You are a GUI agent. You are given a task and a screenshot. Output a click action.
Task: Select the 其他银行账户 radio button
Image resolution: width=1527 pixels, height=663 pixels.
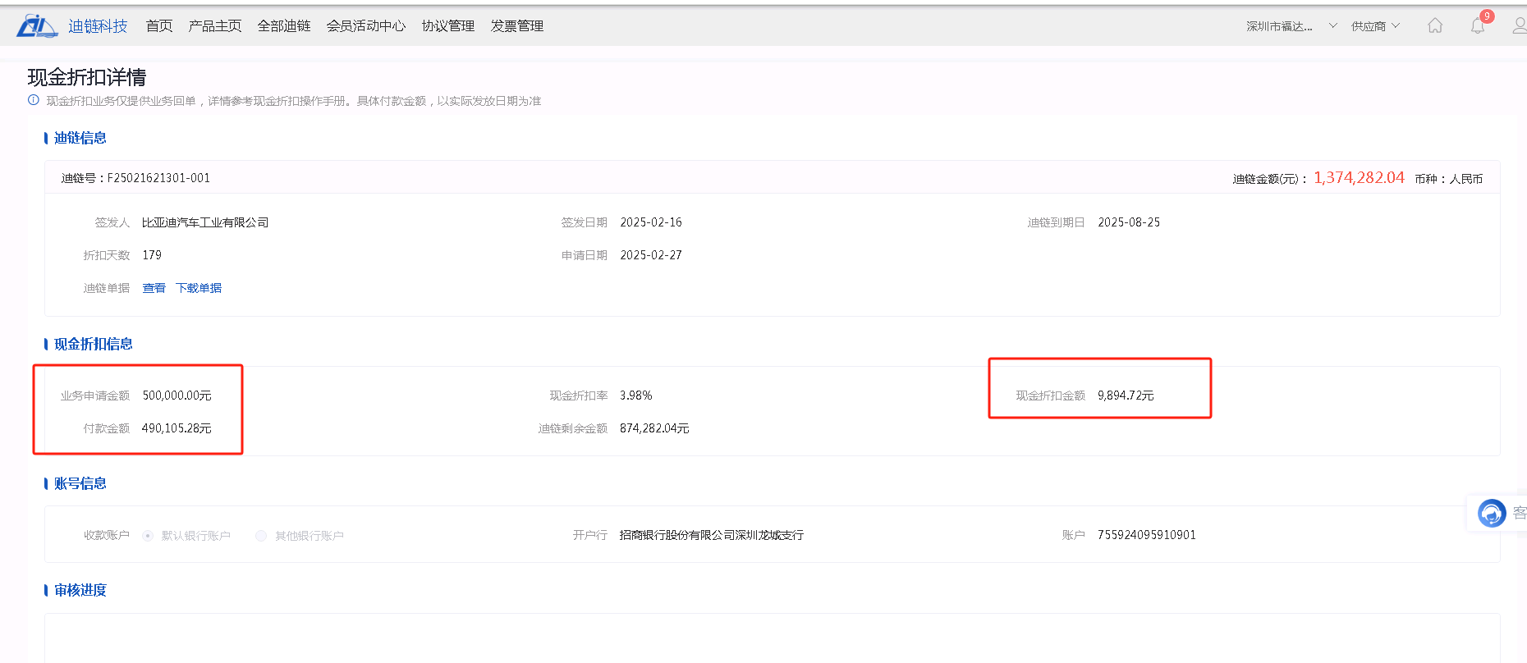click(261, 536)
